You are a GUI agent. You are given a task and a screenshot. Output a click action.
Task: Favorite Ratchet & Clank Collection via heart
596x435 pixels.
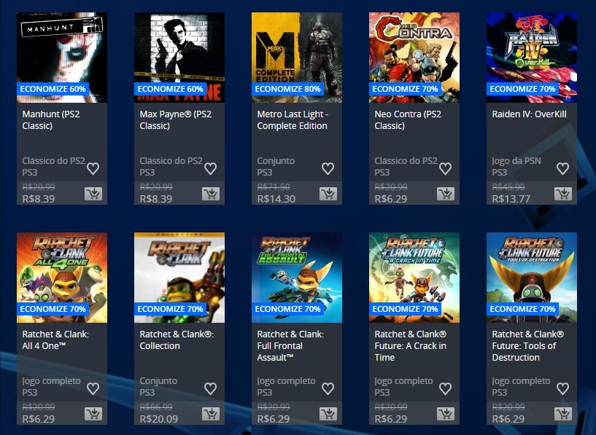tap(211, 388)
